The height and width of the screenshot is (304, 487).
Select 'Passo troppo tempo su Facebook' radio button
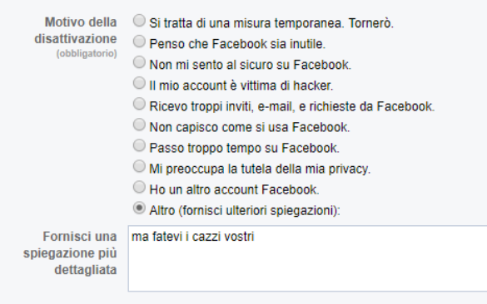(x=139, y=145)
